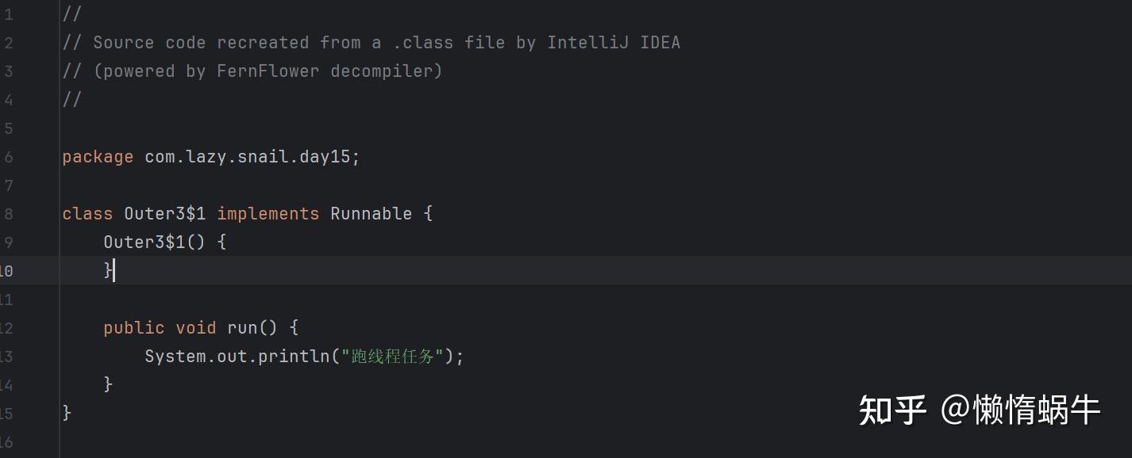Image resolution: width=1132 pixels, height=458 pixels.
Task: Click the final closing brace on line 15
Action: click(x=67, y=413)
